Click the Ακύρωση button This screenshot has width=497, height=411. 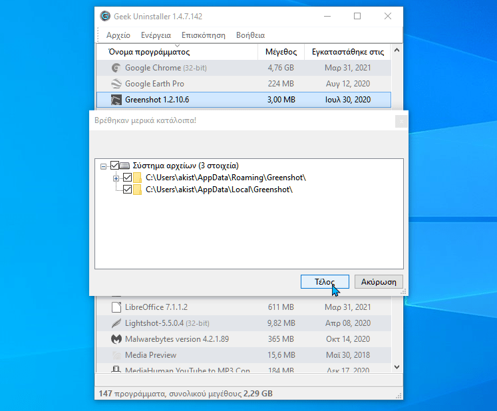pos(379,282)
